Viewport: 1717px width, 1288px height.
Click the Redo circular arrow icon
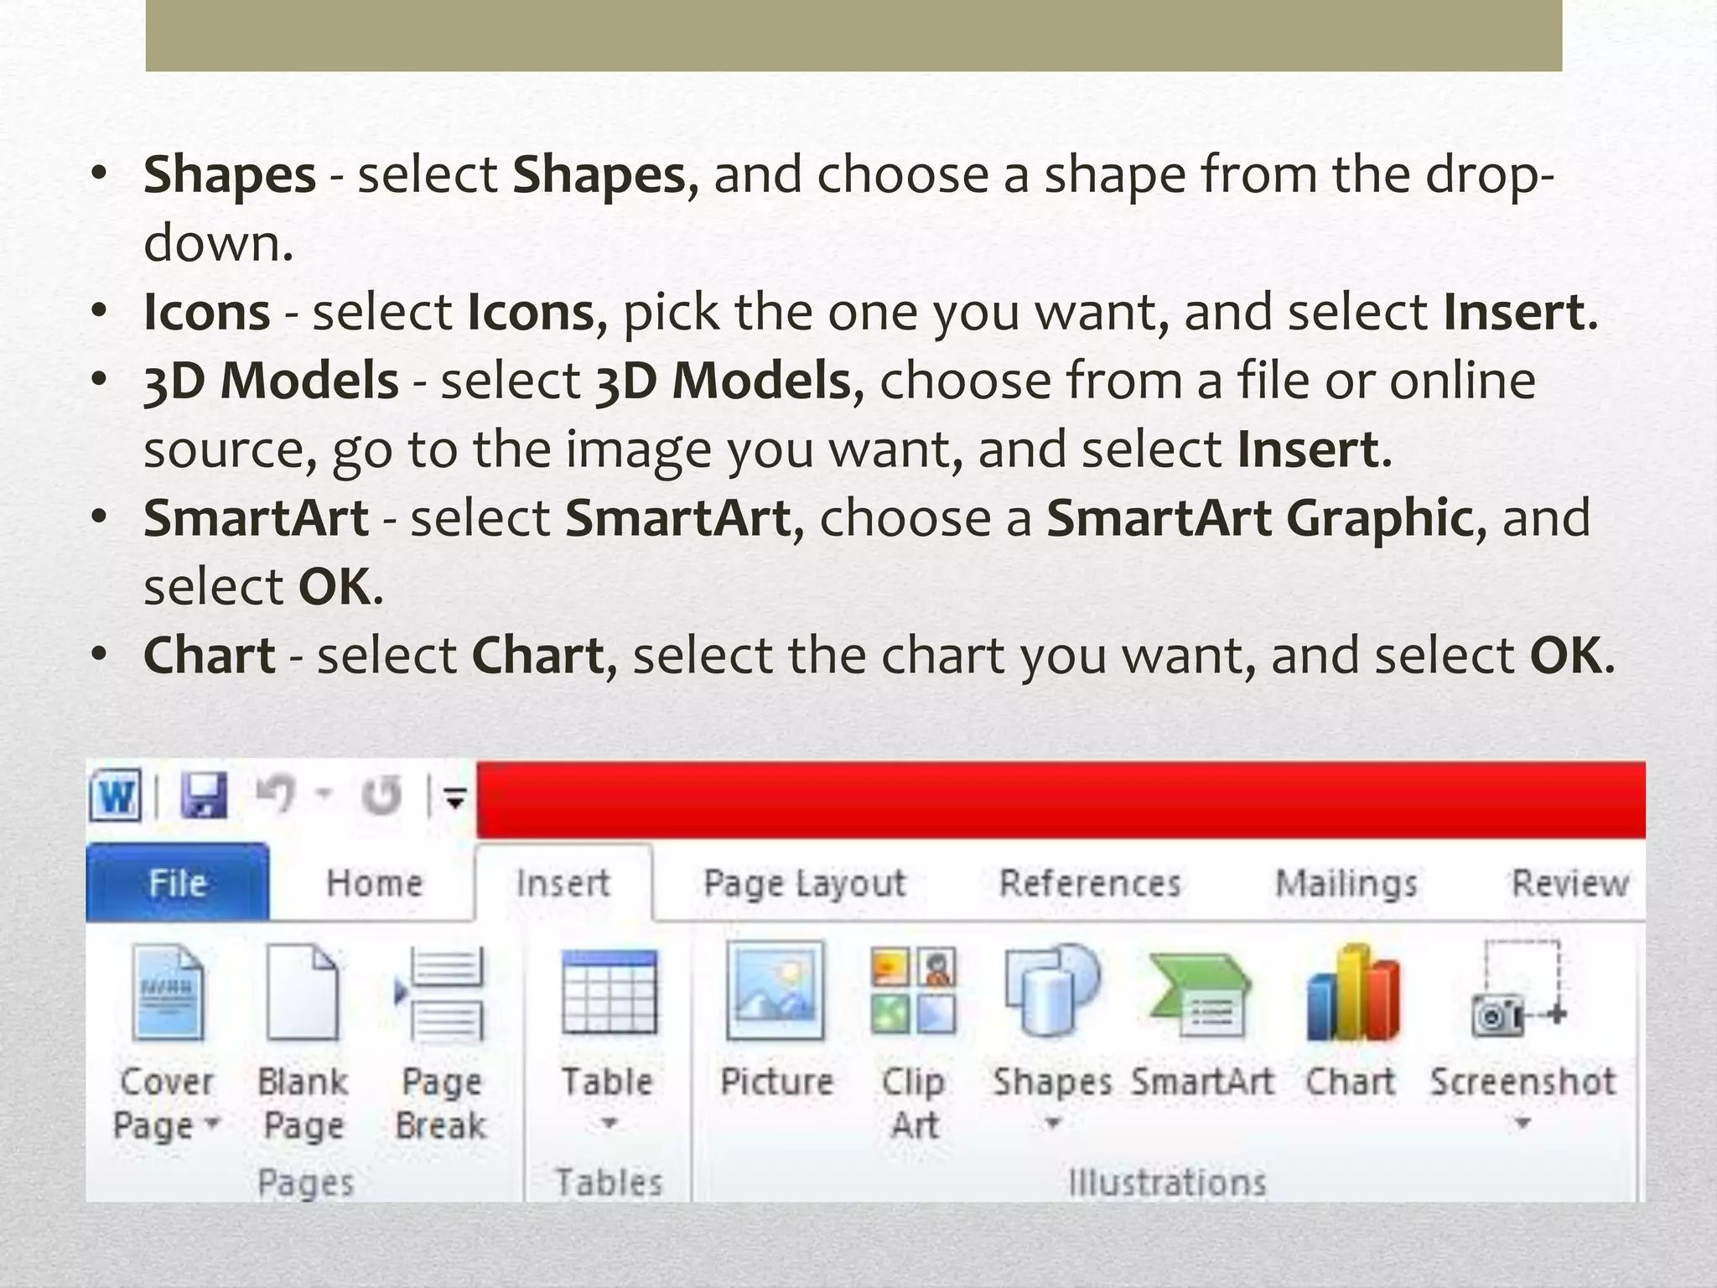(x=382, y=795)
